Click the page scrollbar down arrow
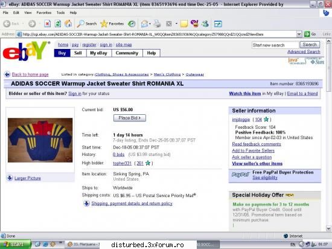The width and height of the screenshot is (332, 249). coord(328,228)
